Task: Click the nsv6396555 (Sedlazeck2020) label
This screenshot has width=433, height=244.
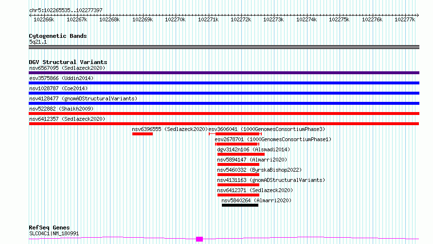Action: pyautogui.click(x=170, y=129)
